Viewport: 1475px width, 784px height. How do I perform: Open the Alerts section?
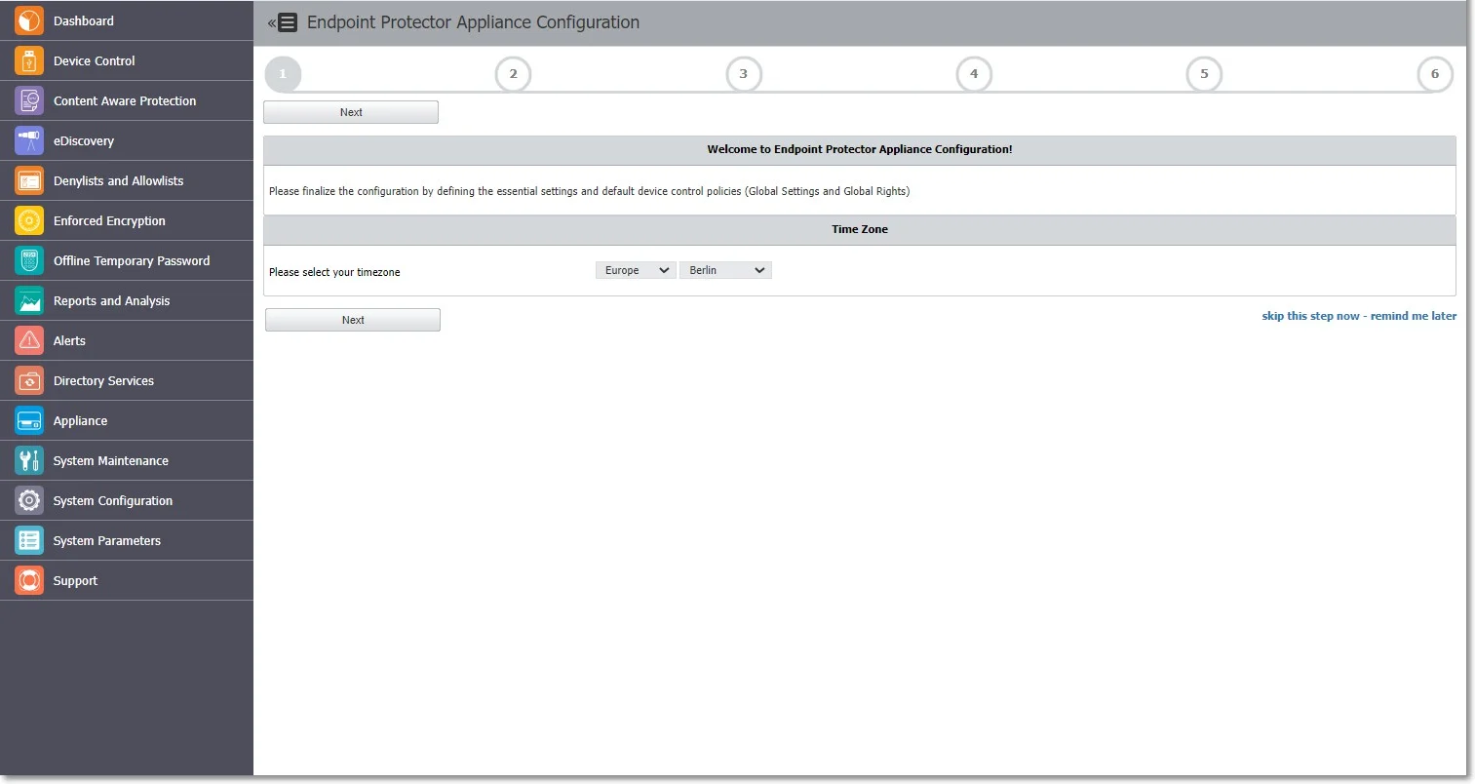point(127,340)
